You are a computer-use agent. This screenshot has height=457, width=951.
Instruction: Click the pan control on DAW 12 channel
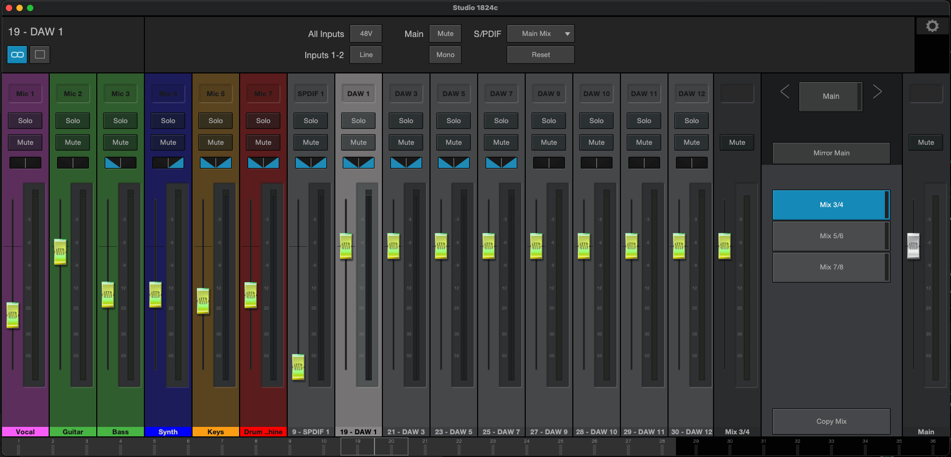coord(692,163)
